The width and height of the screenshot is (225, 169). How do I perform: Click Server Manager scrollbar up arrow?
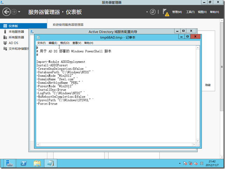click(x=222, y=21)
